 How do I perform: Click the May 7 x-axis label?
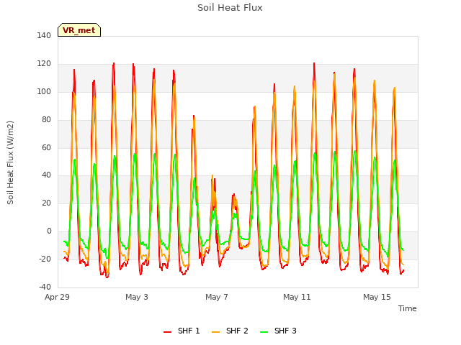pos(217,297)
